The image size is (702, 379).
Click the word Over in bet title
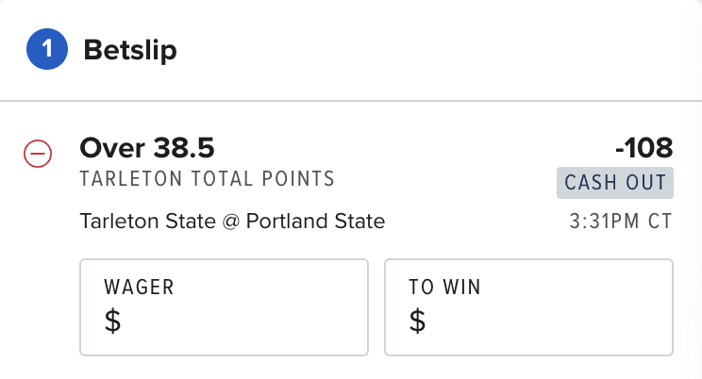112,148
